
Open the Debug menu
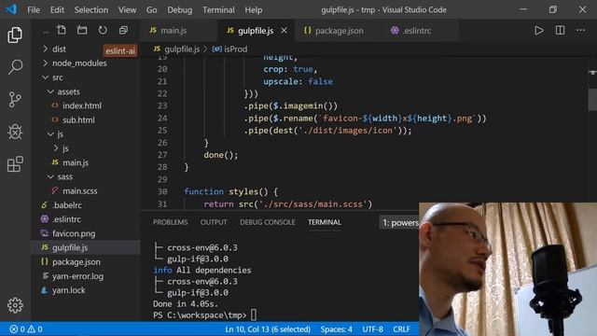(x=180, y=10)
